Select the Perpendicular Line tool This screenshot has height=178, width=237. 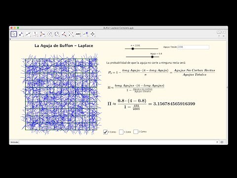pyautogui.click(x=35, y=34)
